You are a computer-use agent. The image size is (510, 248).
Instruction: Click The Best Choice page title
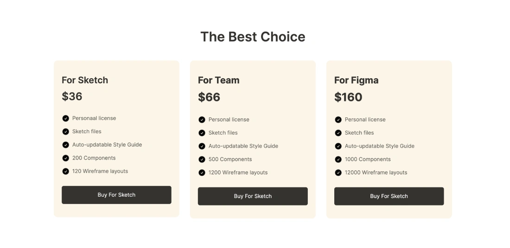tap(253, 37)
